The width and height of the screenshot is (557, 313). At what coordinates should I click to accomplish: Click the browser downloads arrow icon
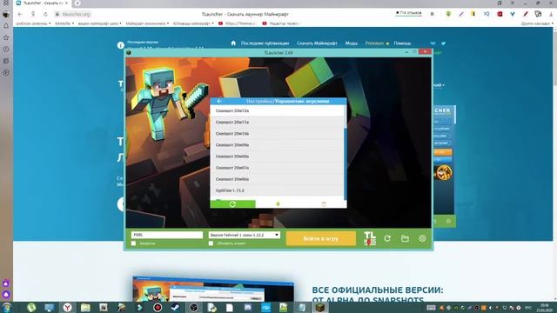(551, 14)
